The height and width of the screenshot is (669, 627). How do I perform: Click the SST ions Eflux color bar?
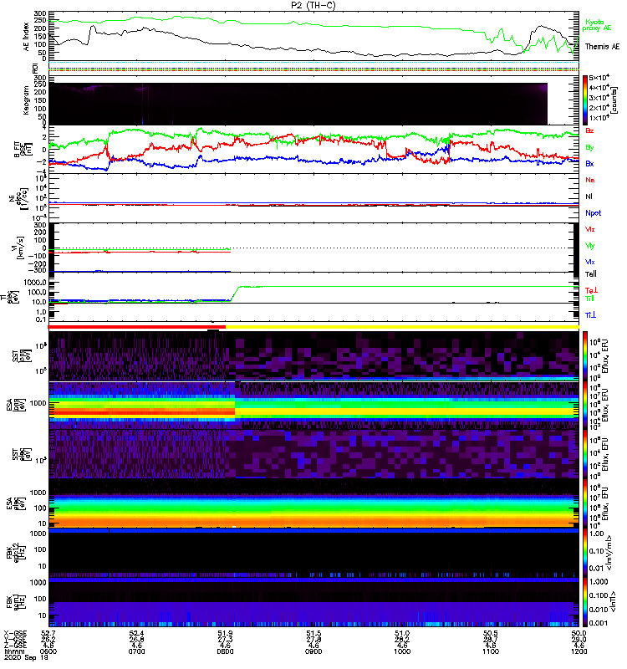tap(584, 356)
